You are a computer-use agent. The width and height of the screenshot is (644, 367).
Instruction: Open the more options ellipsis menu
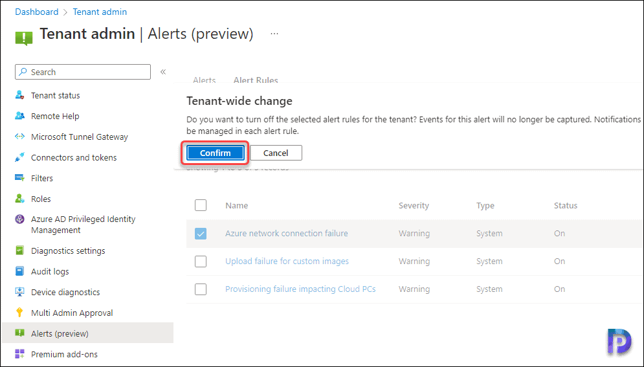click(274, 34)
